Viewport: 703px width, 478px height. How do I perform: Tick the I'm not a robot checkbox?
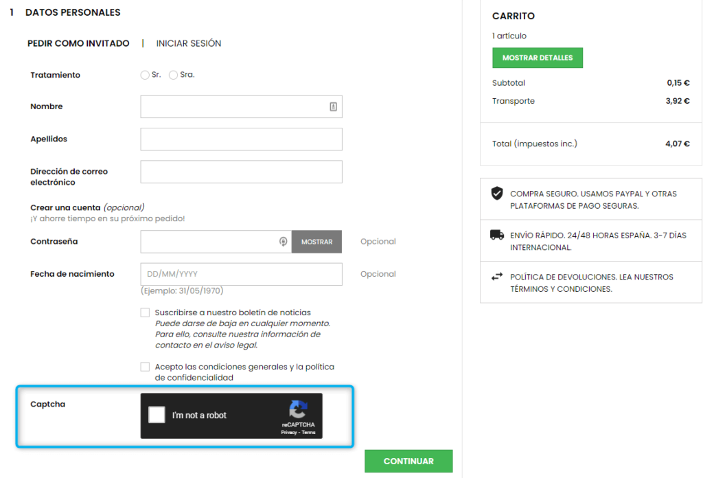(x=157, y=415)
